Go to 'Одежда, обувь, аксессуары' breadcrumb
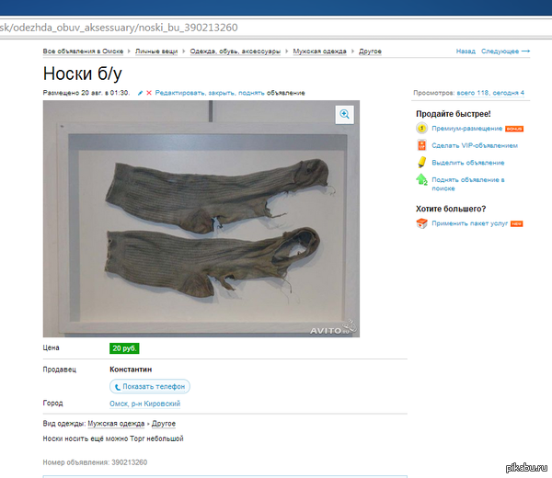The width and height of the screenshot is (552, 478). pyautogui.click(x=235, y=51)
